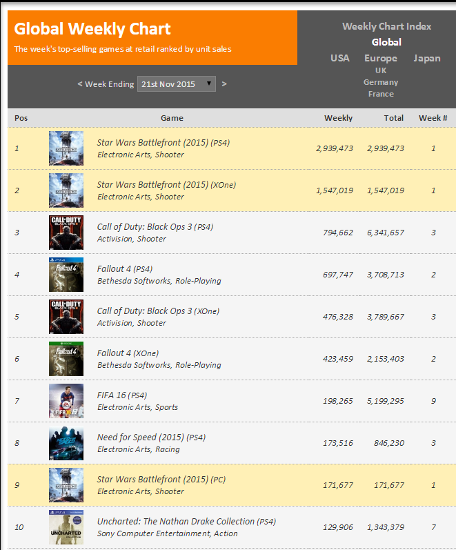Viewport: 456px width, 550px height.
Task: Select weekly sales value 1,547,019
Action: [335, 190]
